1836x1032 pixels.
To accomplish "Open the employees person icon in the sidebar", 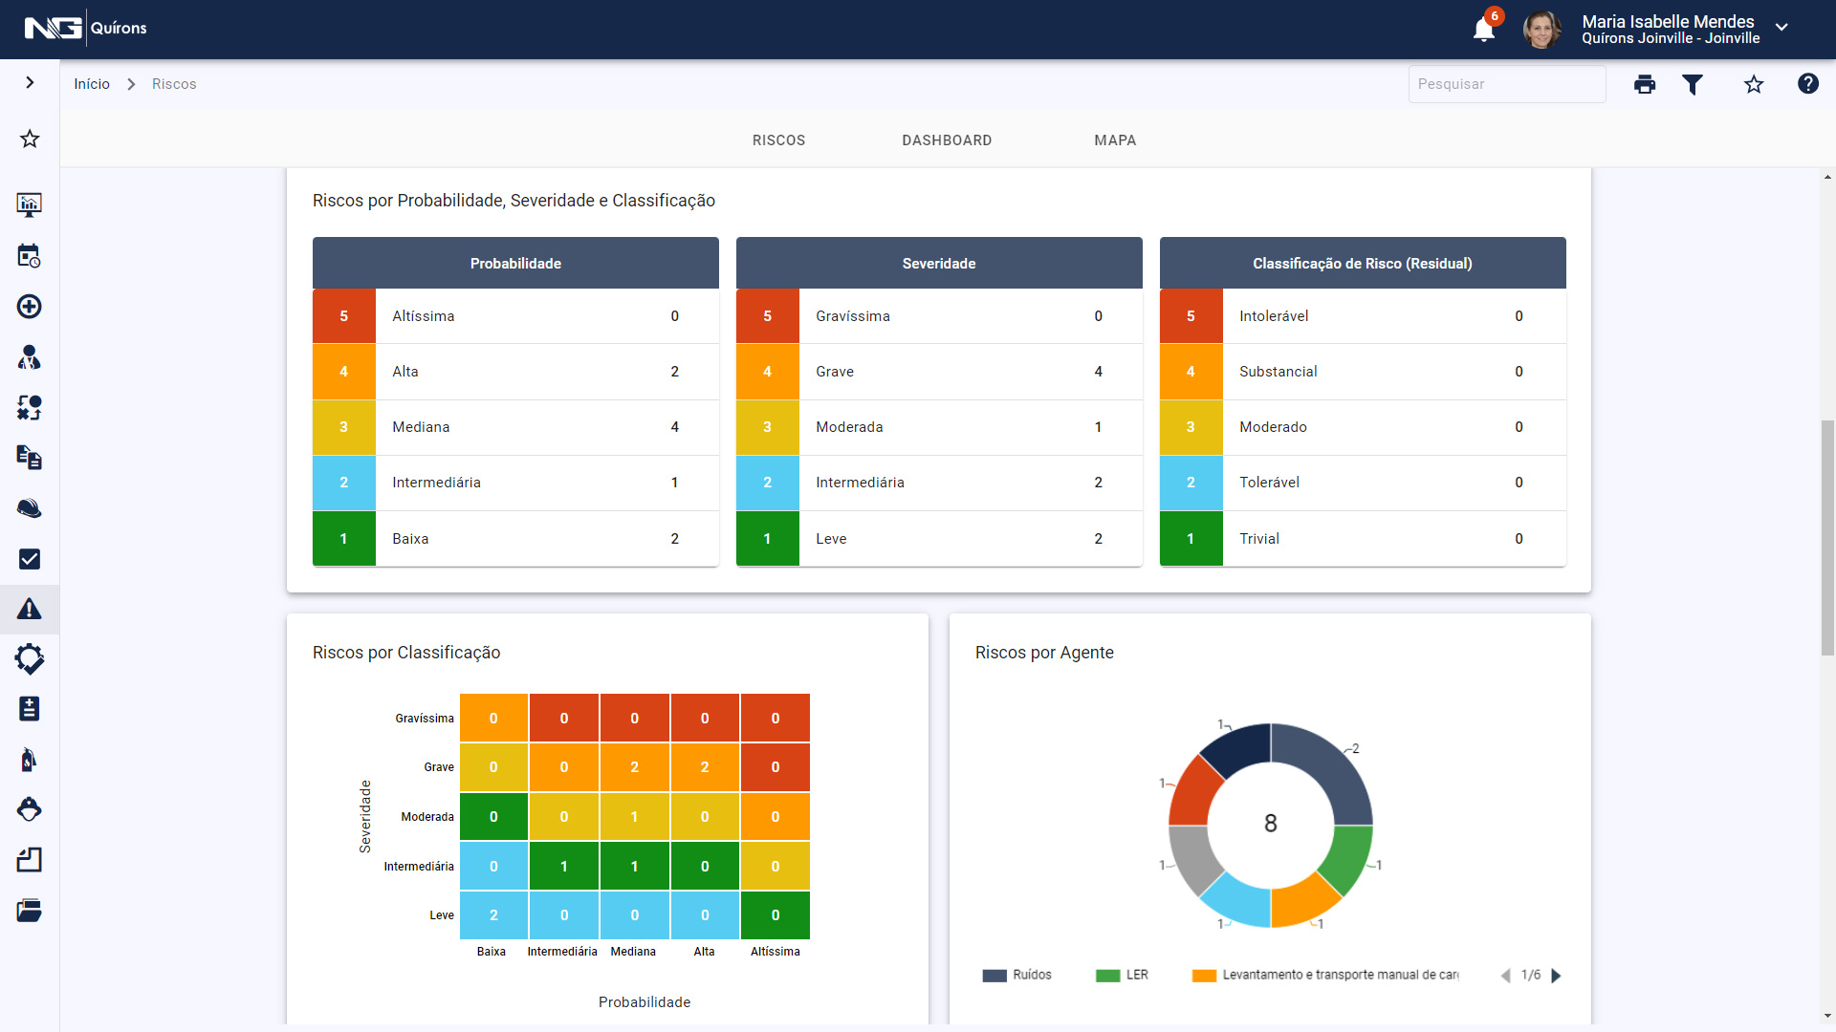I will pyautogui.click(x=30, y=357).
